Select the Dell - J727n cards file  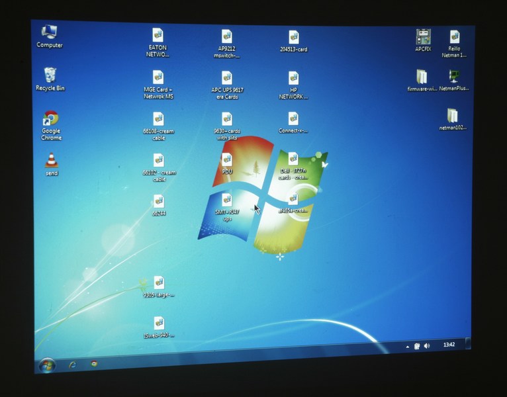[293, 166]
